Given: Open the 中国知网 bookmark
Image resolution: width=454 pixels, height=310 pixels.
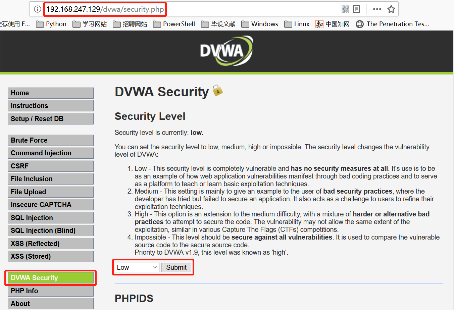Looking at the screenshot, I should click(x=333, y=24).
